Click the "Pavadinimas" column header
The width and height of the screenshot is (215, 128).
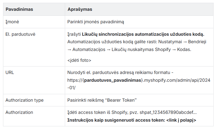[19, 9]
